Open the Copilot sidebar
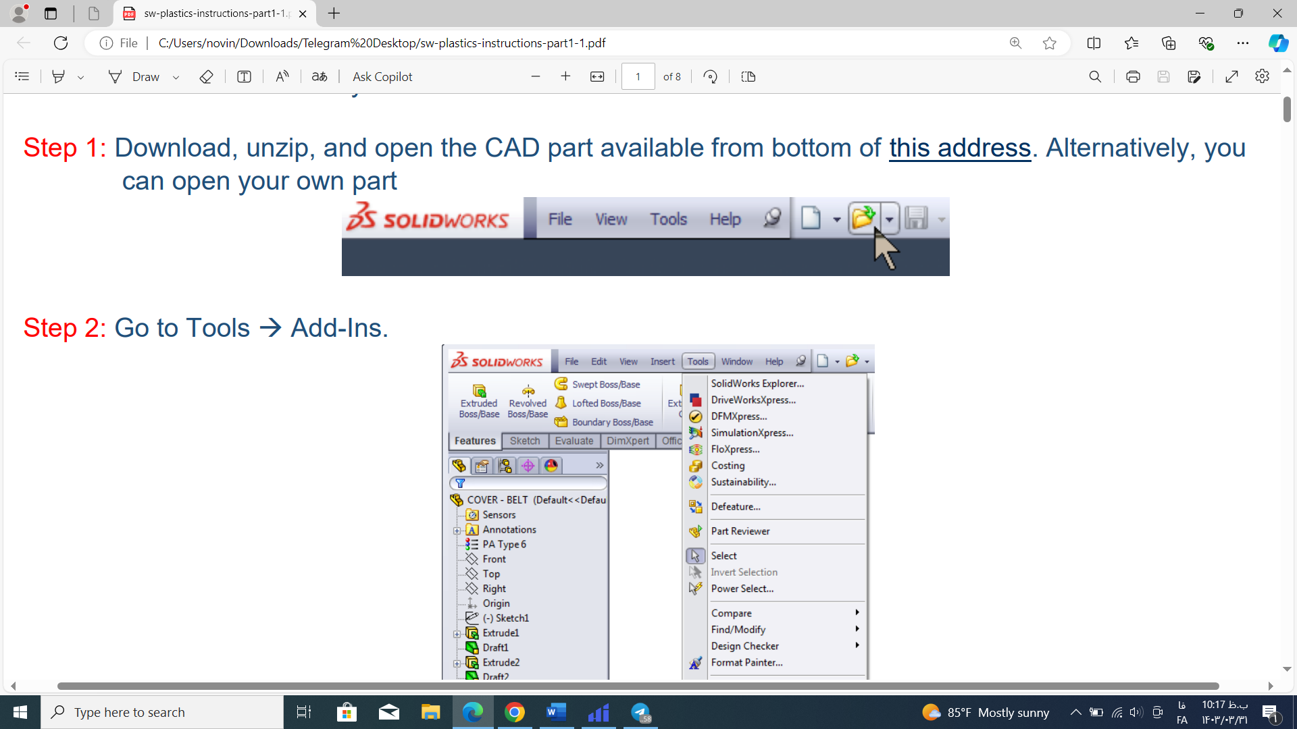The image size is (1297, 729). tap(1277, 43)
